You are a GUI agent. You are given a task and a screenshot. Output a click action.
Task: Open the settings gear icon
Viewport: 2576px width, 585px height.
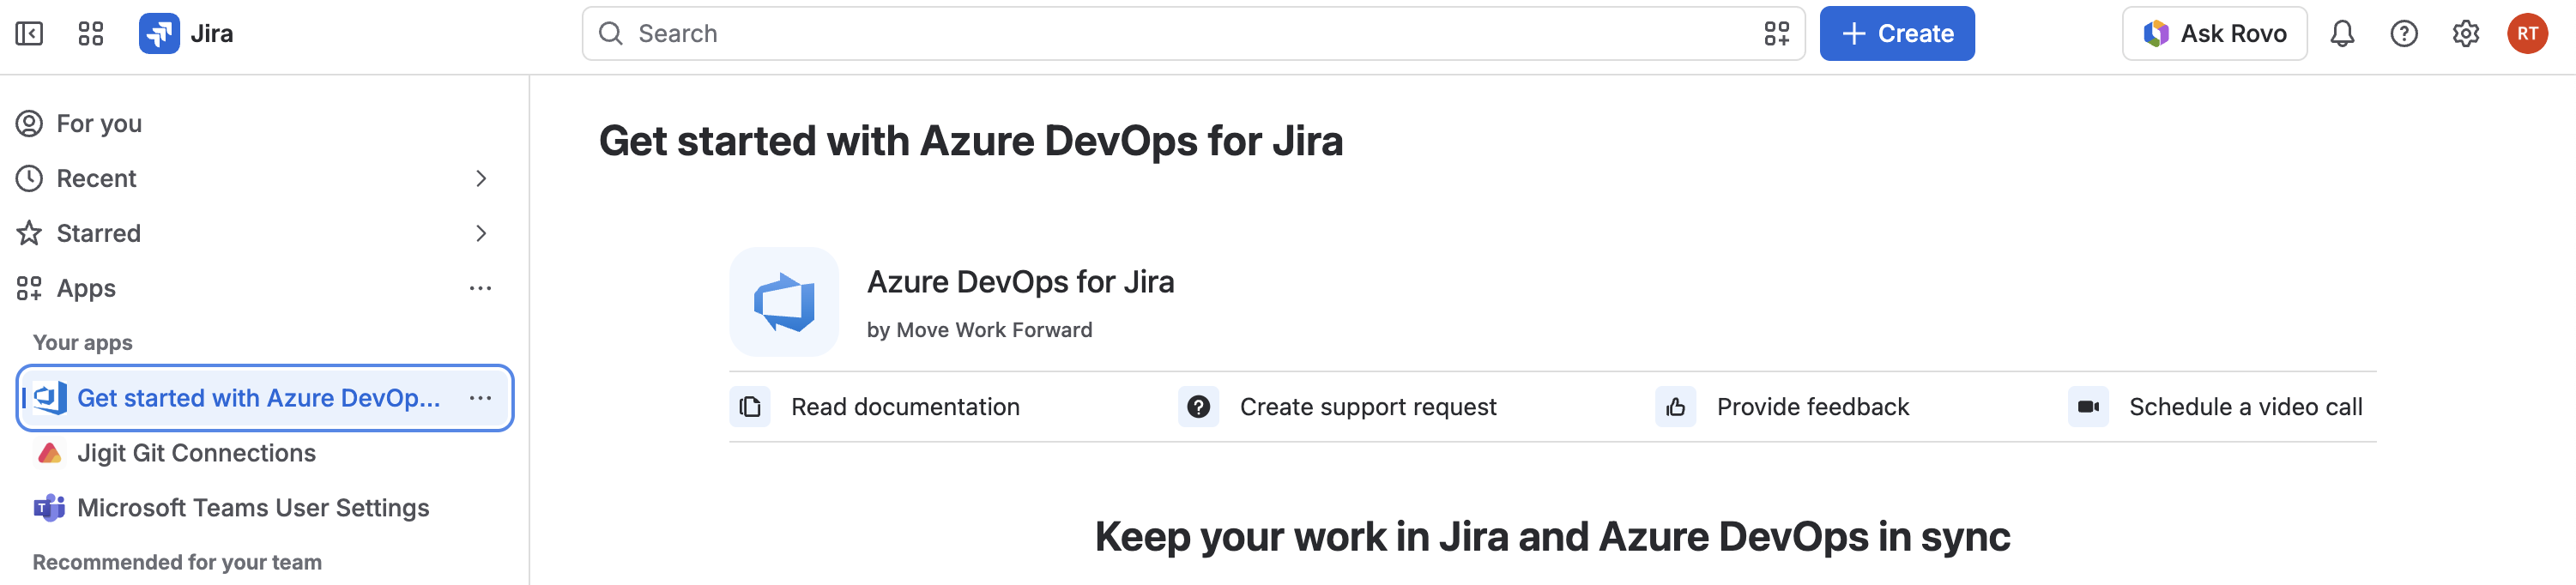(2466, 34)
